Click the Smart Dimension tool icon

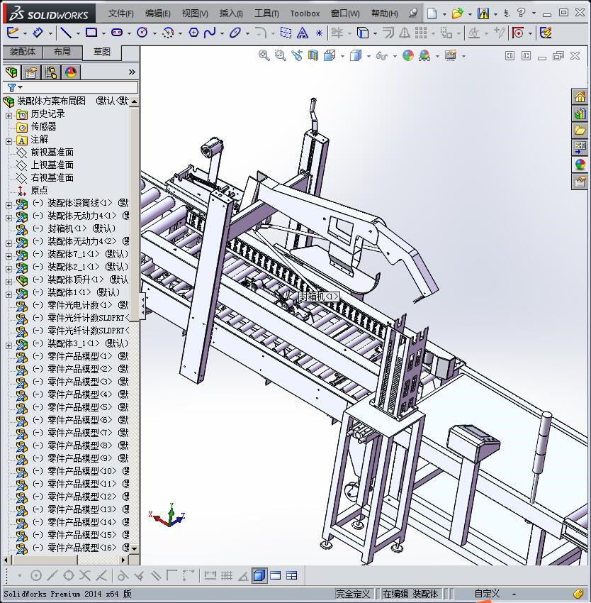38,33
